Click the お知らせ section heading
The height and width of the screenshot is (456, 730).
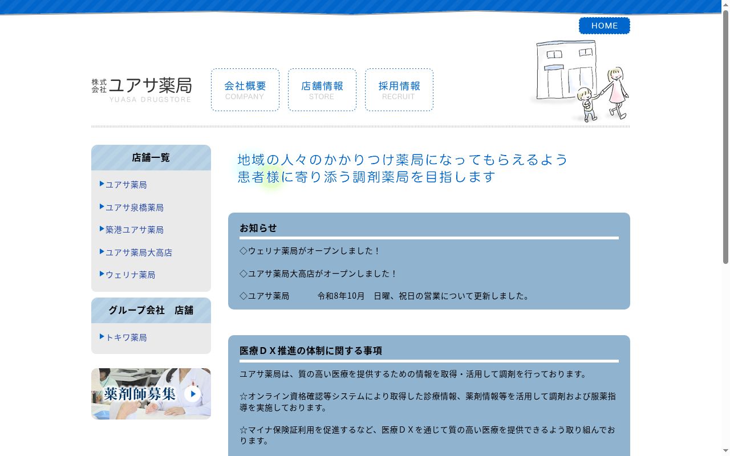[258, 228]
